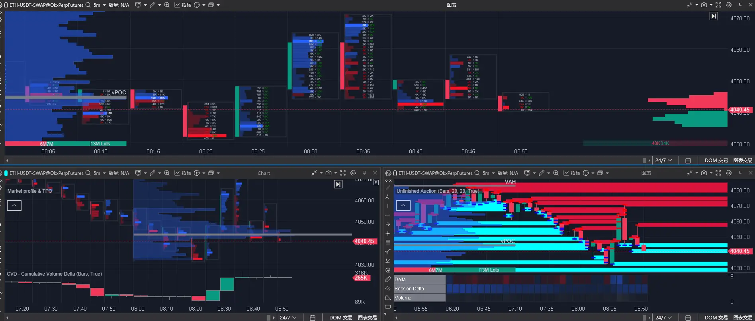Open DOM 交易 in the bottom-right chart
This screenshot has width=755, height=321.
716,318
